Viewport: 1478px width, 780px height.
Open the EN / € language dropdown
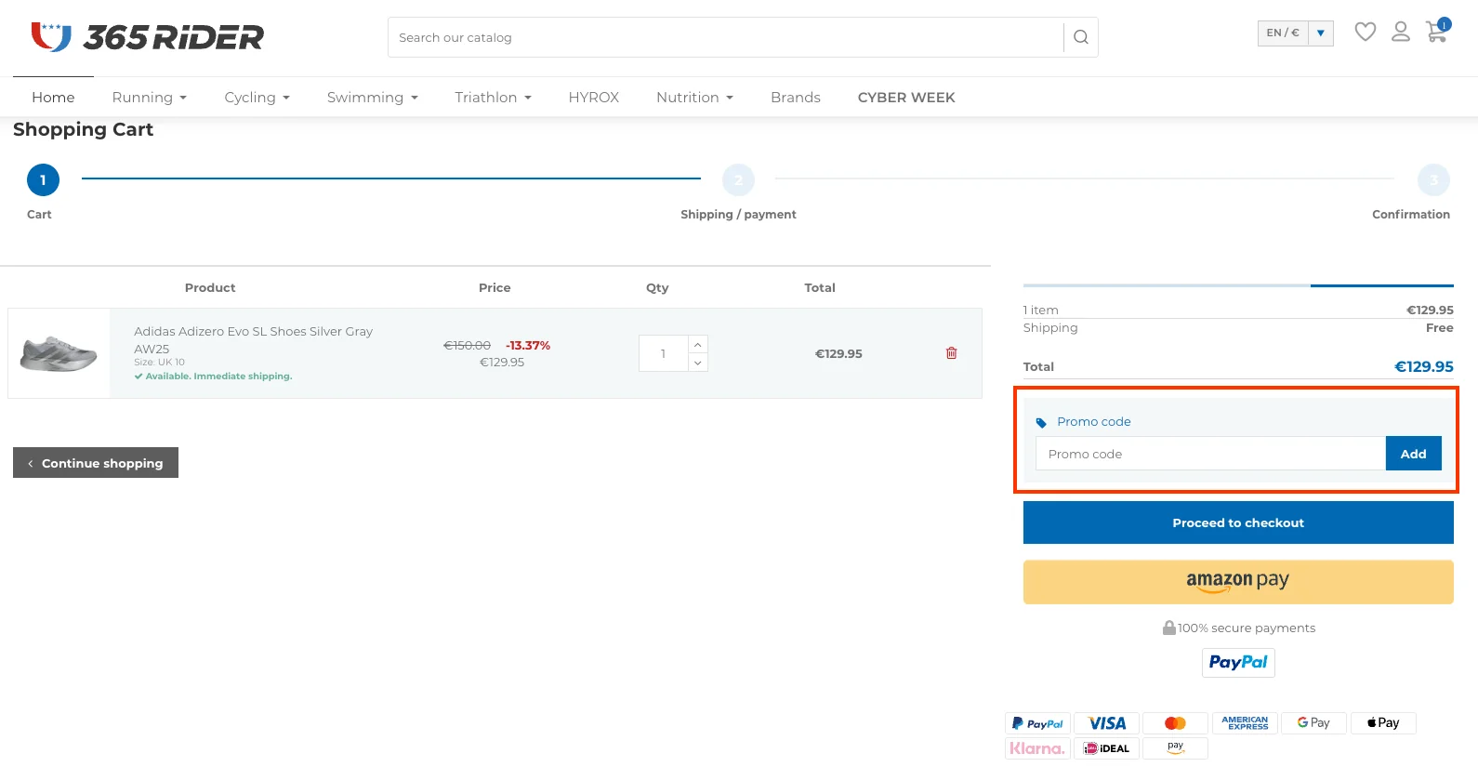pyautogui.click(x=1295, y=33)
